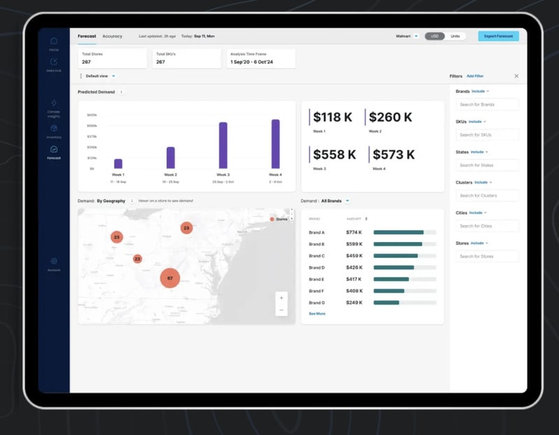Click the Predicted Demand info icon
The width and height of the screenshot is (559, 435).
(122, 92)
